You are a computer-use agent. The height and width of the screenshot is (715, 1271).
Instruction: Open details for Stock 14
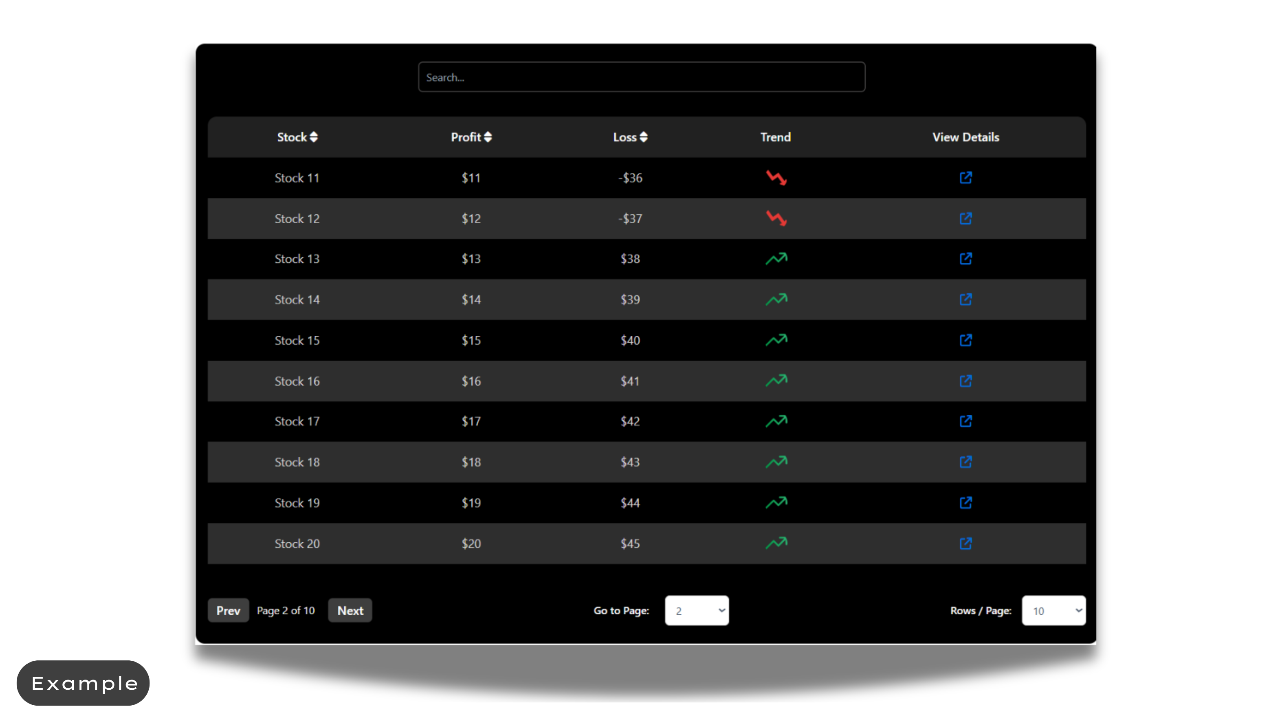coord(965,299)
